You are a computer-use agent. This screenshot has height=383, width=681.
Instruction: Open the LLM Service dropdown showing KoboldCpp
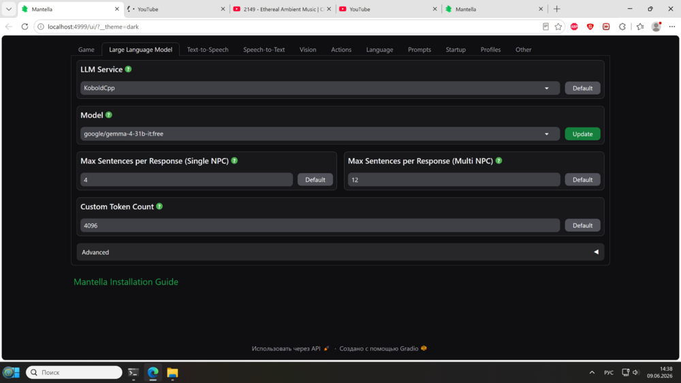point(320,88)
